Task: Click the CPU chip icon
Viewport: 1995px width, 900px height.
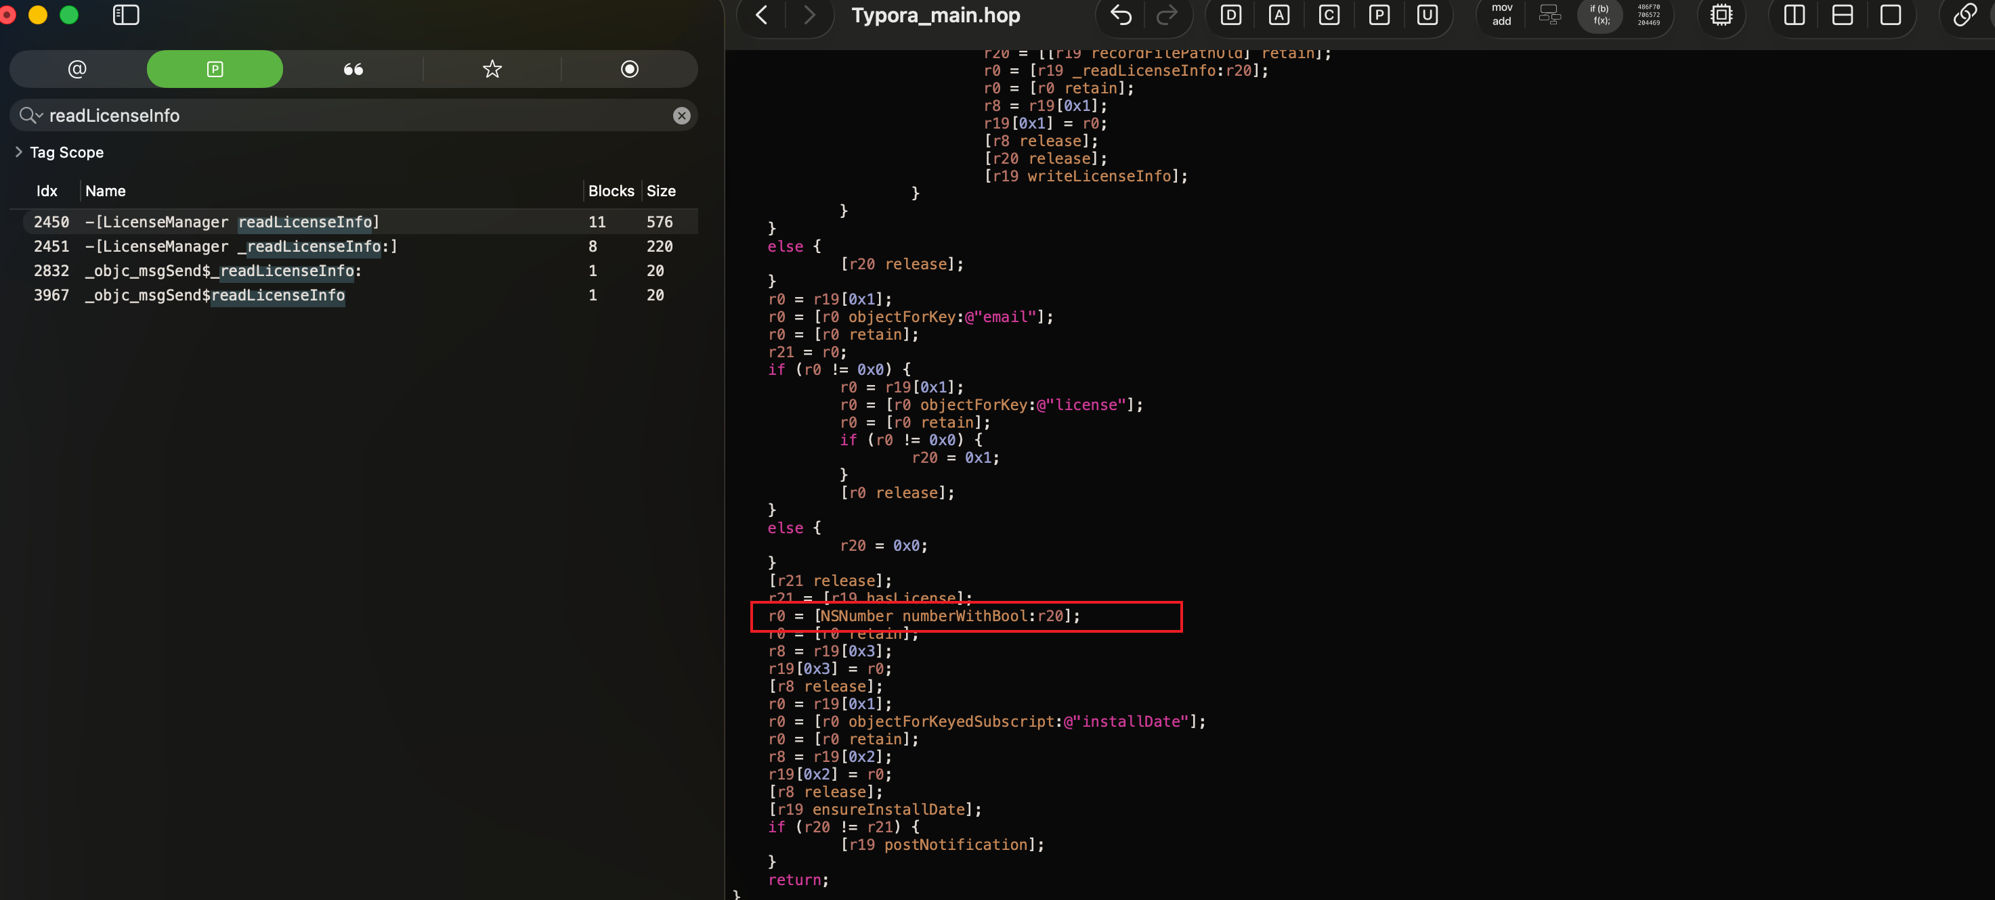Action: 1721,15
